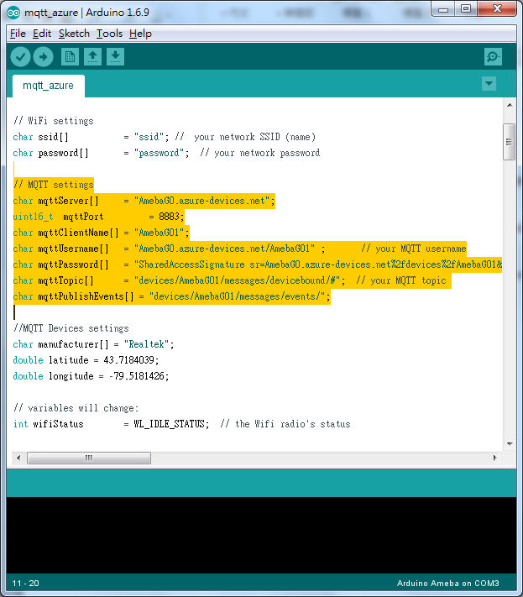Save sketch with the Save icon
The image size is (523, 597).
click(115, 57)
